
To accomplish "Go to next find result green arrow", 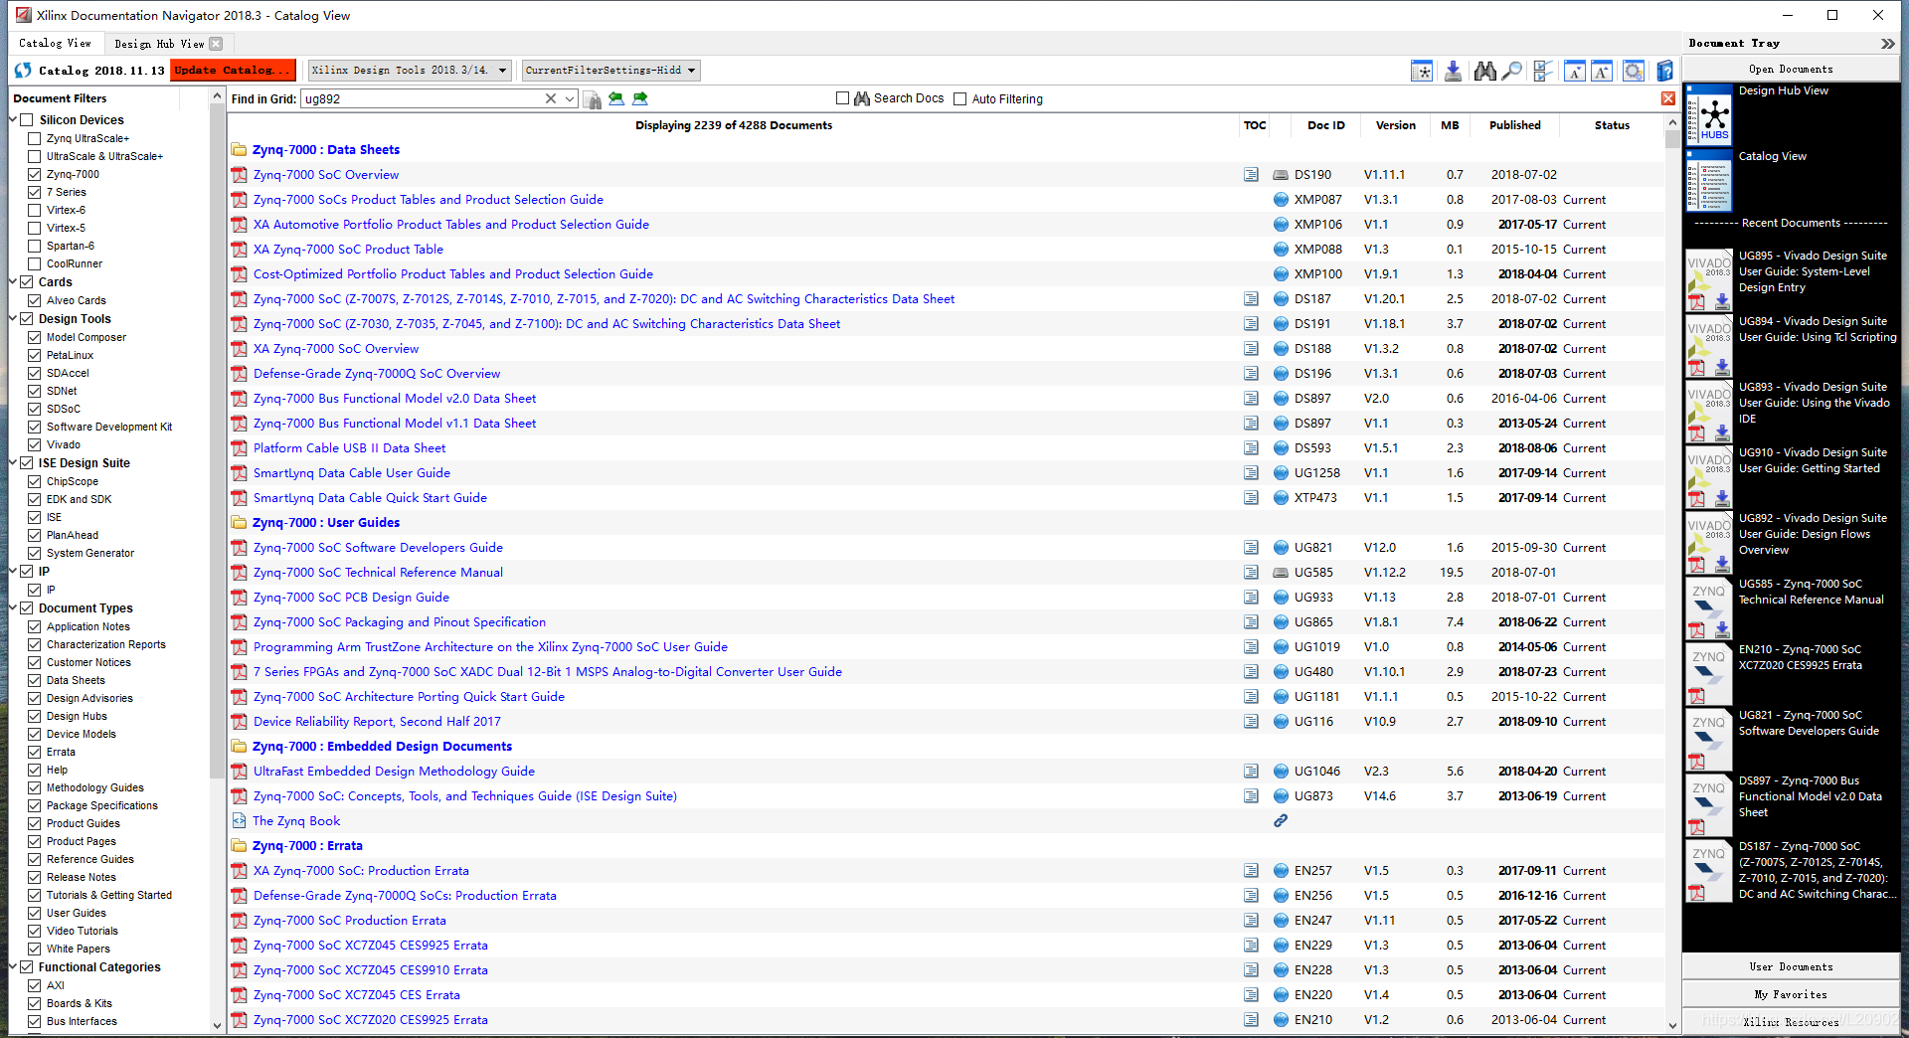I will coord(640,98).
